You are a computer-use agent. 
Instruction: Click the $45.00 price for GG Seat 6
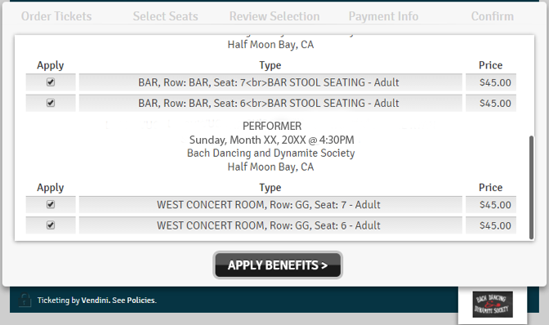495,225
